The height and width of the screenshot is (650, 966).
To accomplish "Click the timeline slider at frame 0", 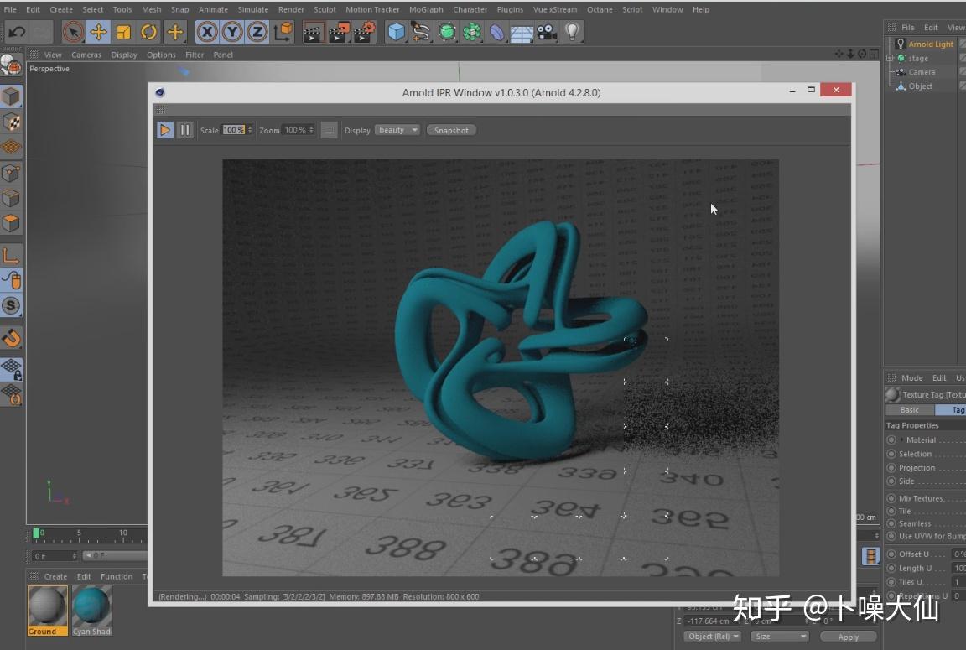I will pos(37,533).
